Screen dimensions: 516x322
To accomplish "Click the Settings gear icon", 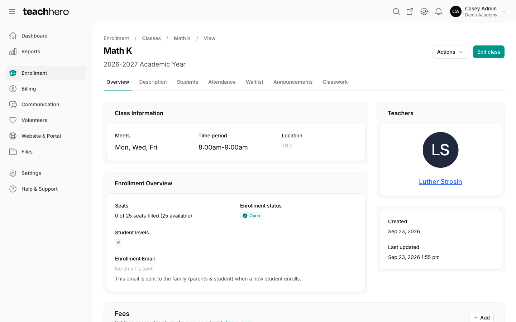I will (x=13, y=173).
